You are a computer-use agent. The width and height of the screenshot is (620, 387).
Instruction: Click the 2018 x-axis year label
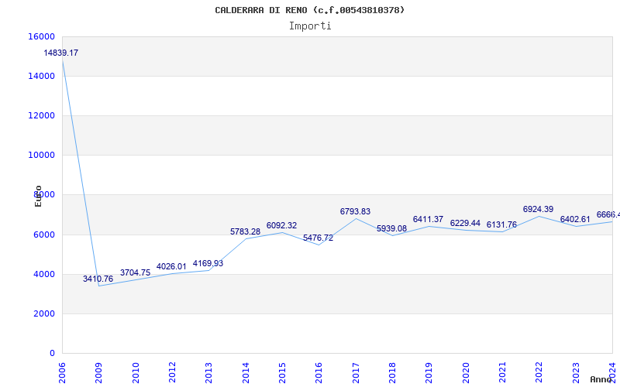392,373
